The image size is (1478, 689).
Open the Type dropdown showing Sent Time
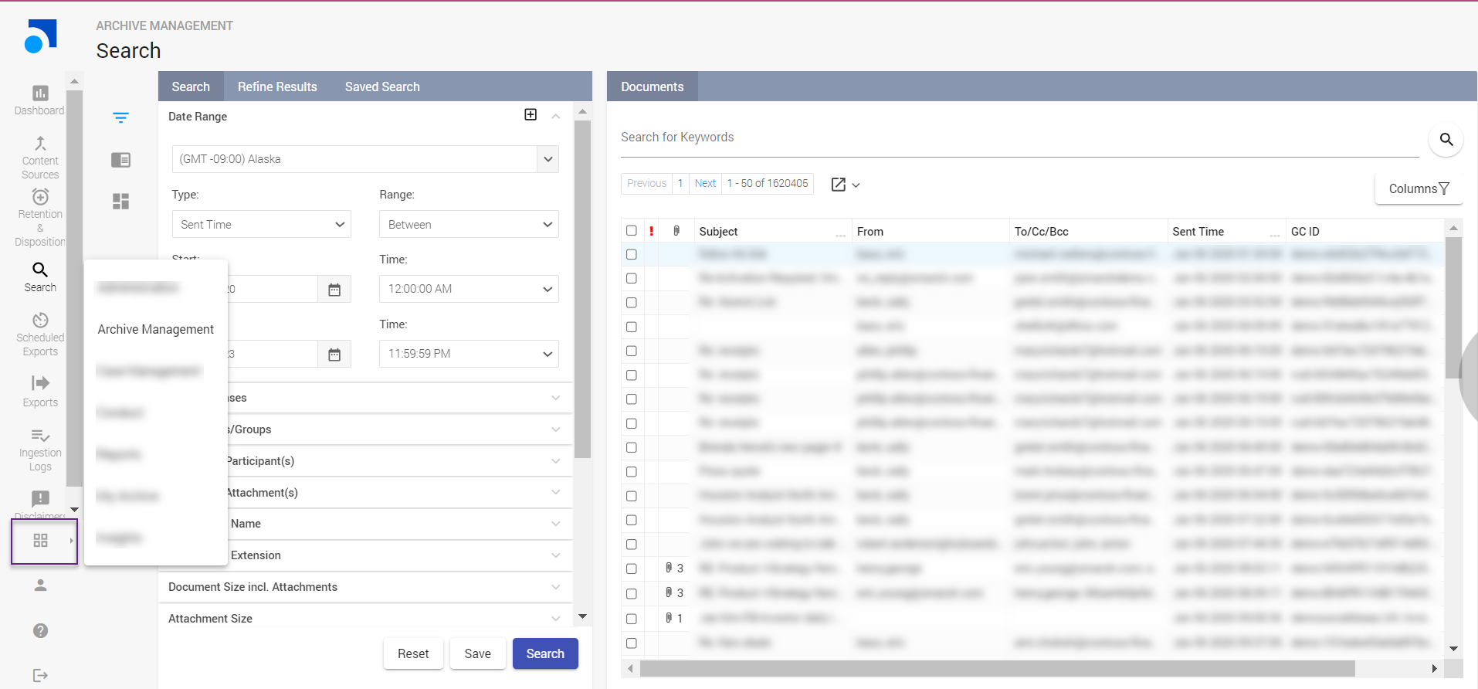click(262, 224)
